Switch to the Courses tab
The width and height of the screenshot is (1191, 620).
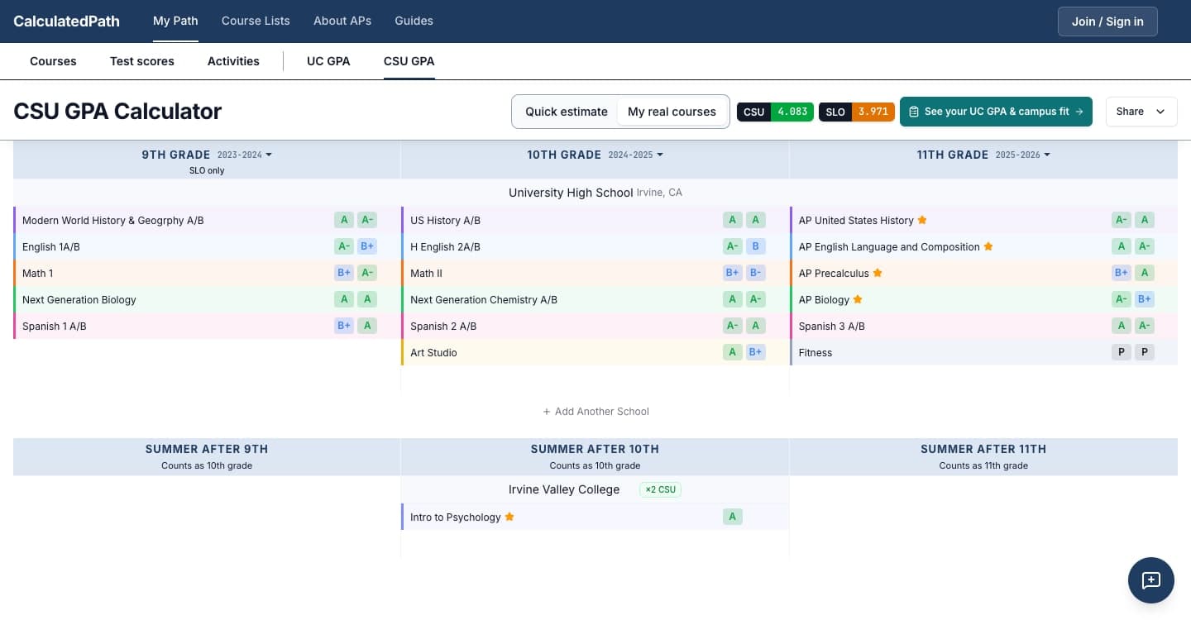tap(53, 61)
